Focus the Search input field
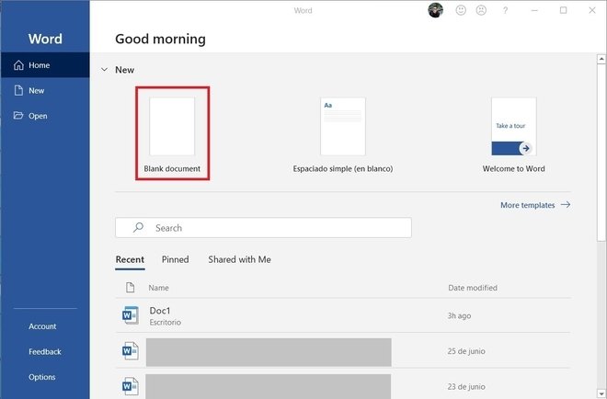Viewport: 607px width, 399px height. pos(263,228)
